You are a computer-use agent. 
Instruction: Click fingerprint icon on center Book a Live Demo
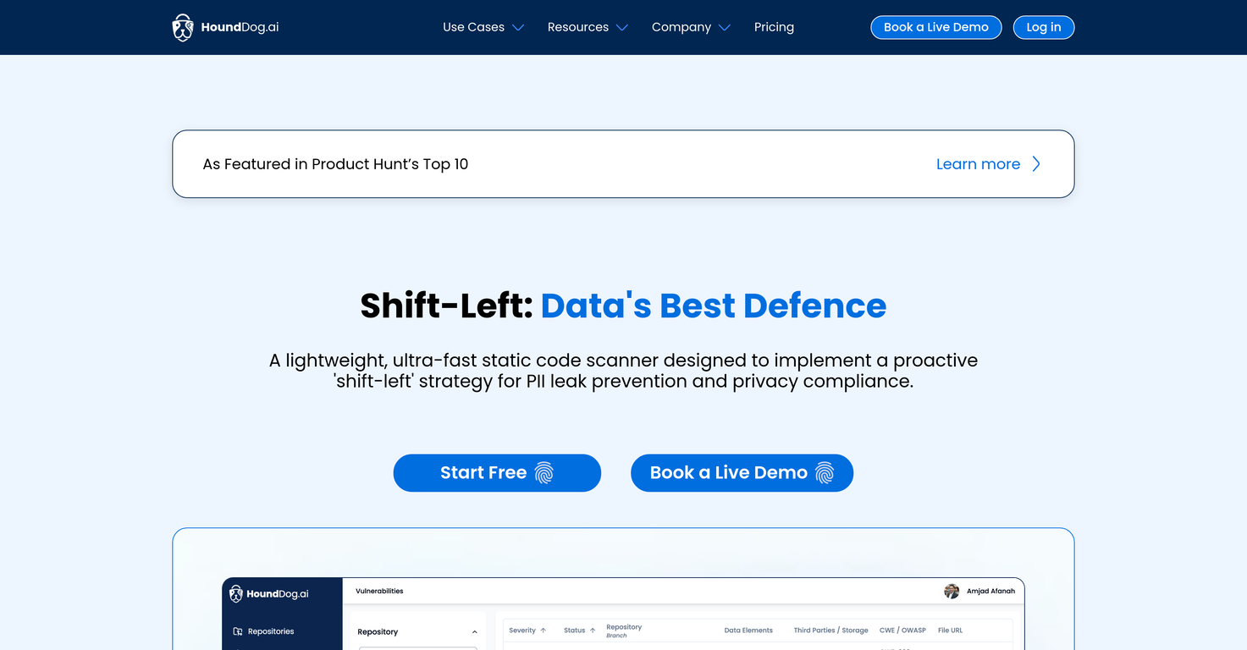(x=825, y=473)
